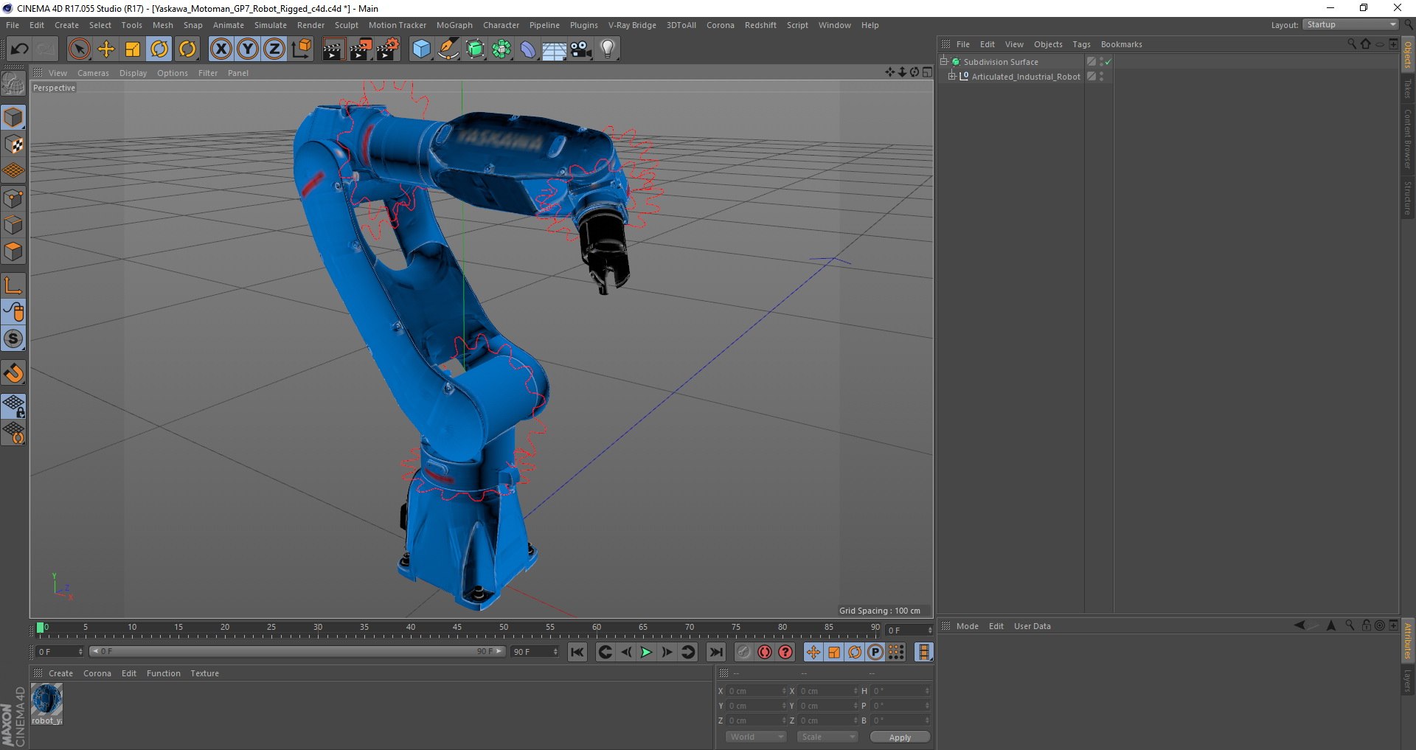
Task: Play the animation forward
Action: click(x=646, y=652)
